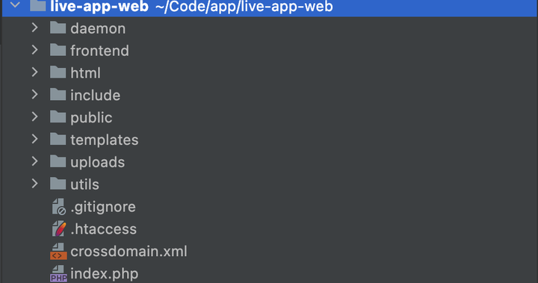Click the uploads folder icon

[58, 161]
